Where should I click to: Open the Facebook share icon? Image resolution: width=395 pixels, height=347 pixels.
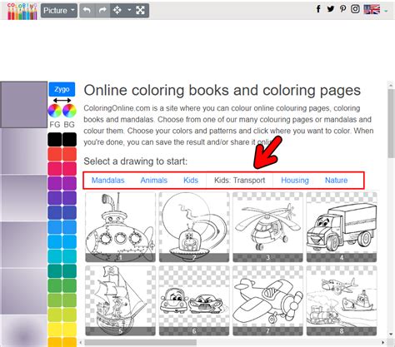pos(318,9)
